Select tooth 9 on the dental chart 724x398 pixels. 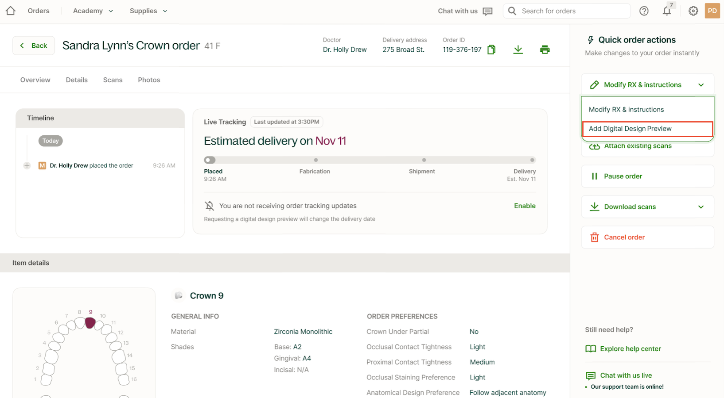90,323
